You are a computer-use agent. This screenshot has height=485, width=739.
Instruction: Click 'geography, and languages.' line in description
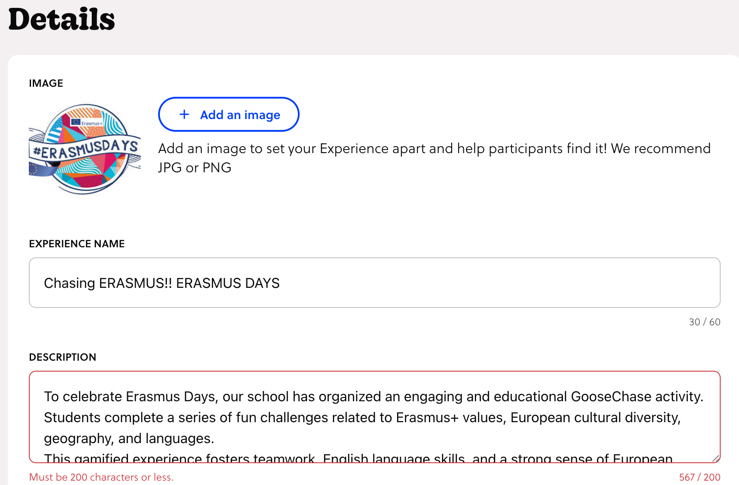pyautogui.click(x=129, y=438)
